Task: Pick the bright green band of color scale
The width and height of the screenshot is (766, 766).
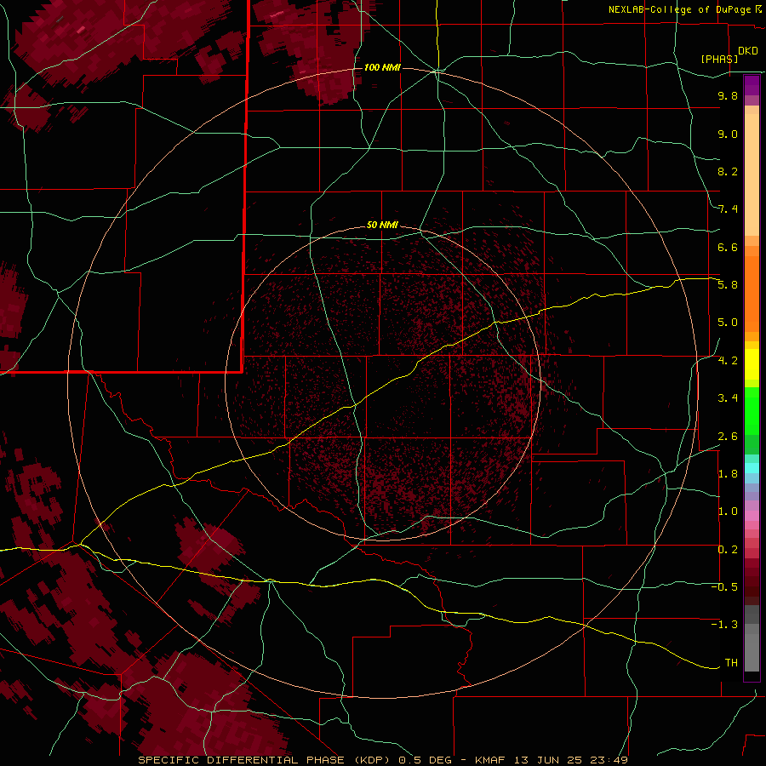Action: [x=752, y=411]
